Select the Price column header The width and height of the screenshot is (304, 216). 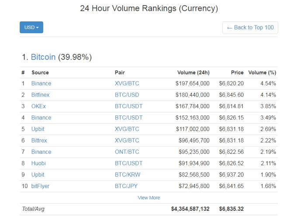[x=237, y=73]
